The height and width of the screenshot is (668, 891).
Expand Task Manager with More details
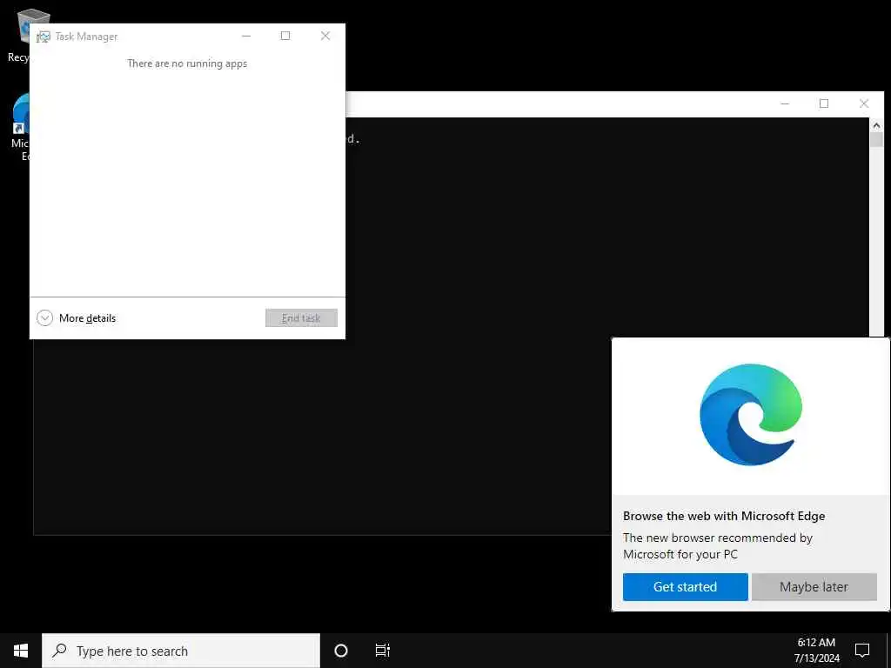[77, 318]
